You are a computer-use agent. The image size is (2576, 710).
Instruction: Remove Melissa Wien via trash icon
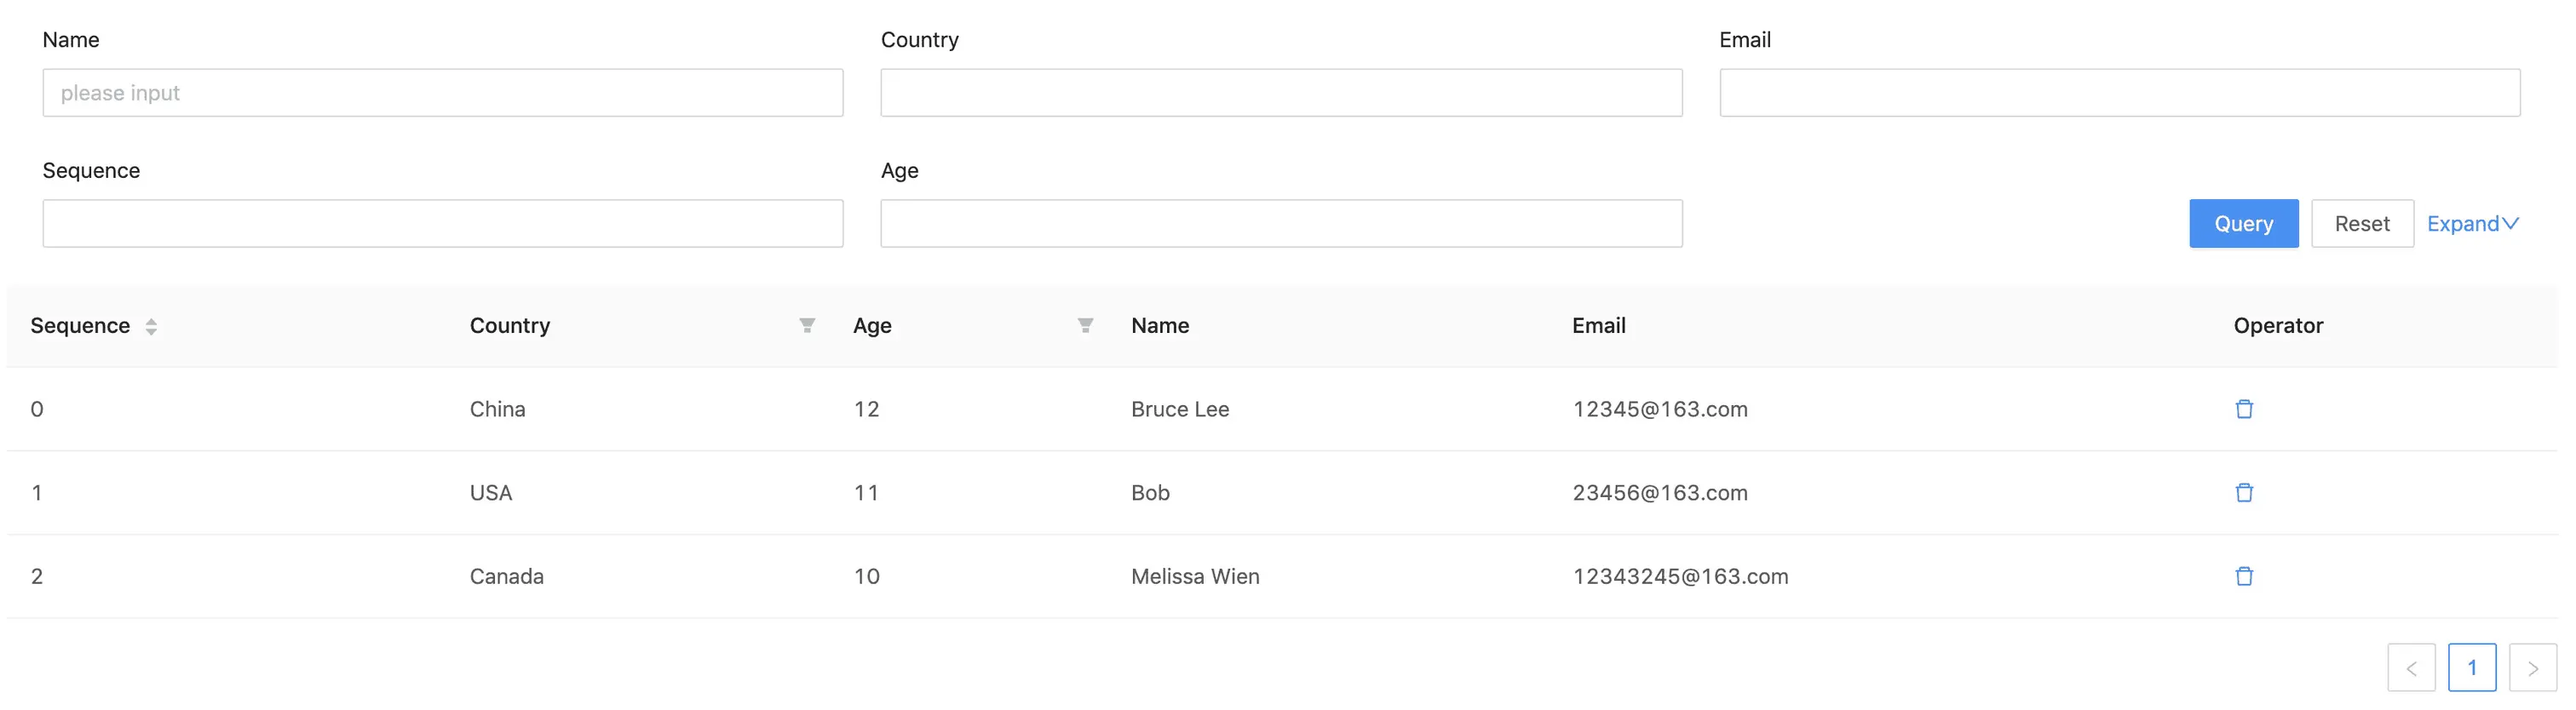click(x=2243, y=576)
